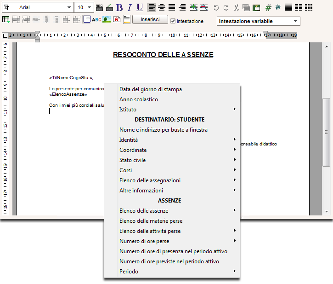Click the green paste clipboard icon

[256, 8]
